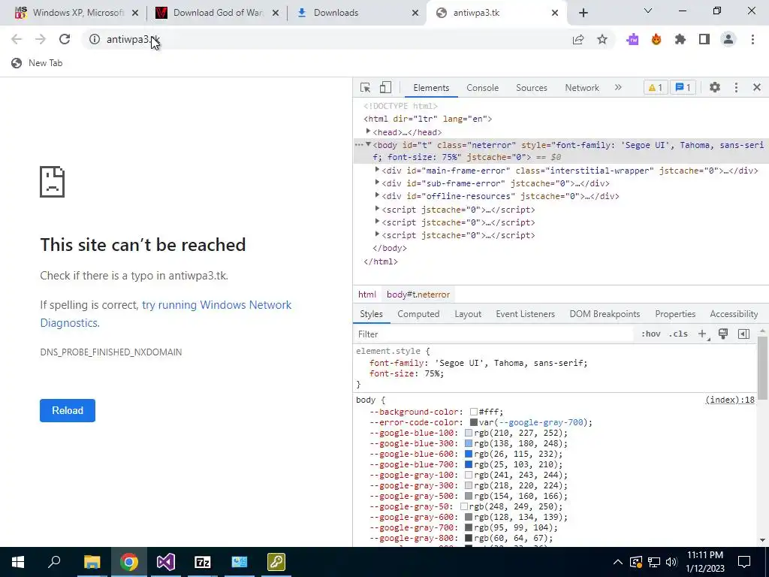Show more DevTools tabs chevron
Image resolution: width=769 pixels, height=577 pixels.
tap(618, 87)
